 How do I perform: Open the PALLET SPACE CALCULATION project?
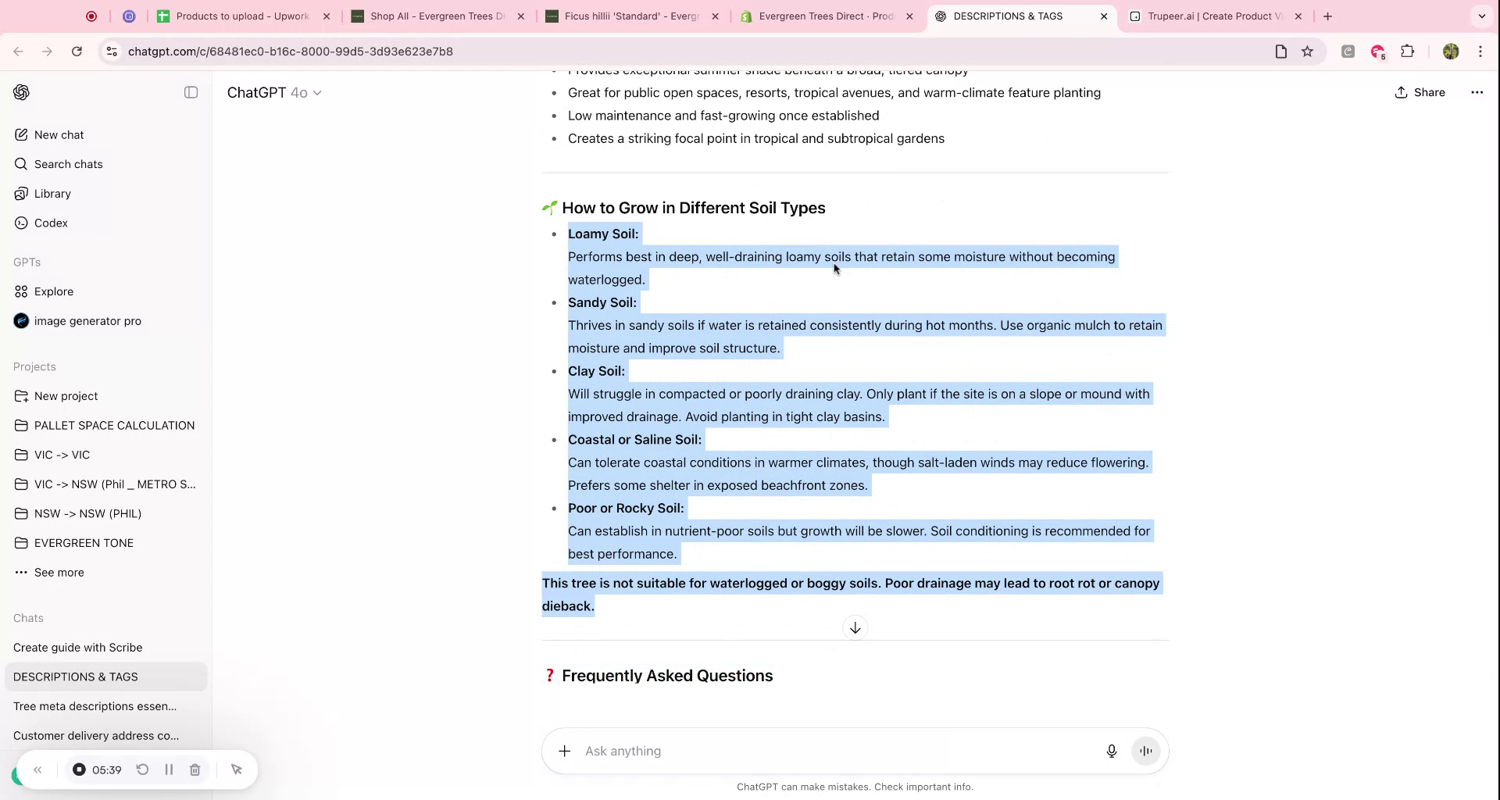(114, 425)
